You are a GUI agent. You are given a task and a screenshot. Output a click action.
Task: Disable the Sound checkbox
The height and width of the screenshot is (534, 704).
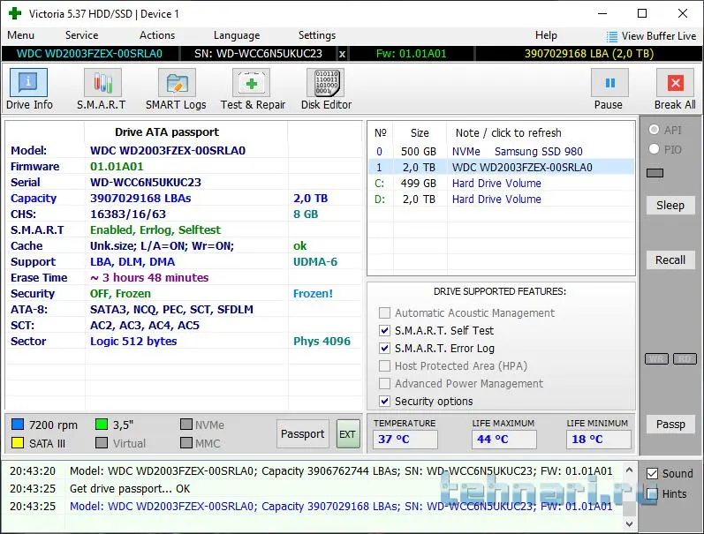(652, 474)
